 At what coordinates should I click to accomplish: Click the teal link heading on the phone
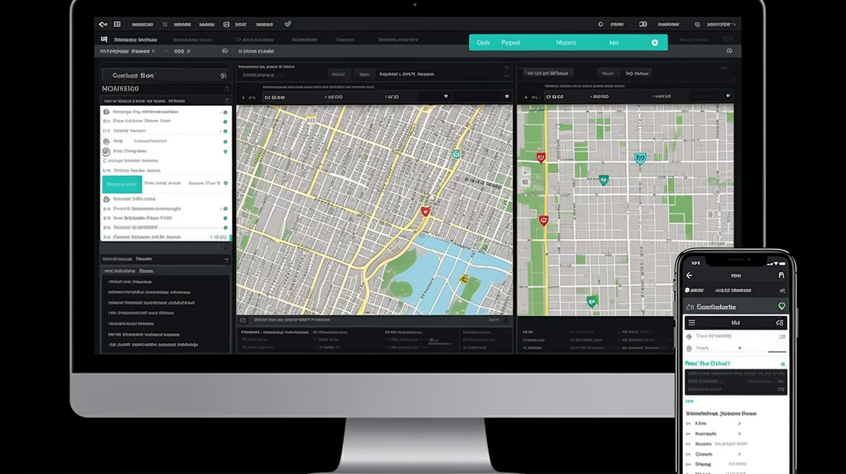(x=708, y=363)
